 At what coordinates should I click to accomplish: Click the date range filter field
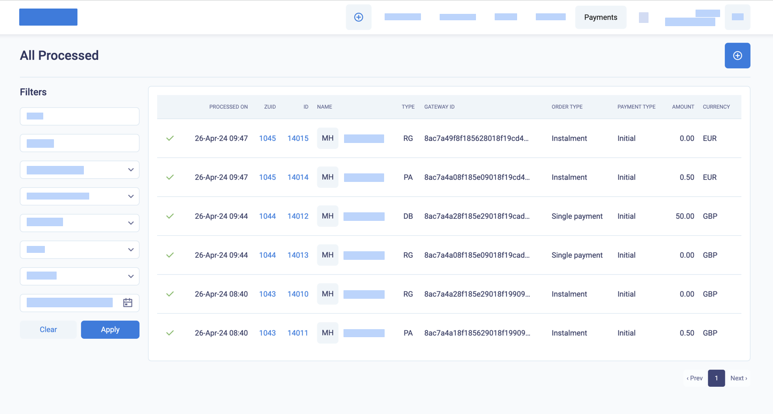(x=80, y=303)
